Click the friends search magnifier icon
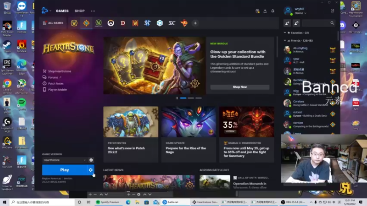367x206 pixels. pyautogui.click(x=332, y=23)
